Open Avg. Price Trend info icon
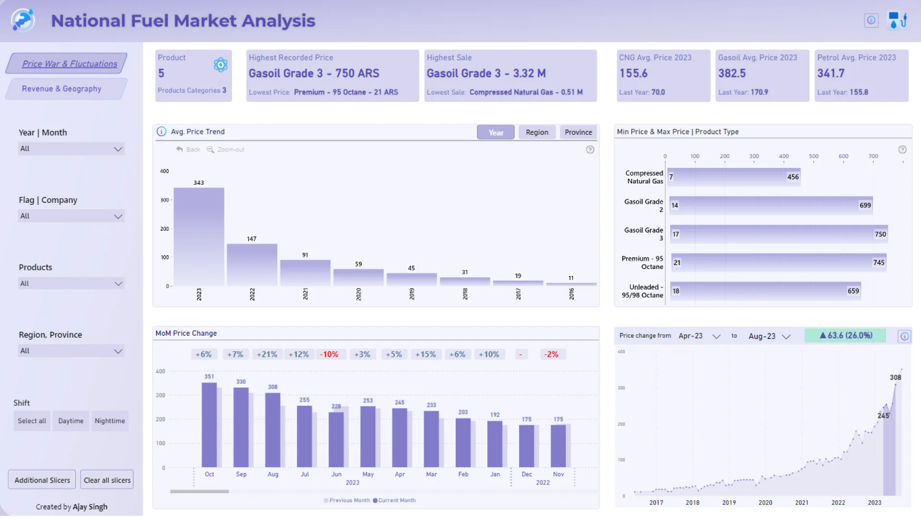 162,131
